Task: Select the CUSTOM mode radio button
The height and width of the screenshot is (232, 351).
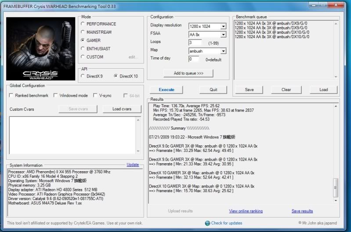Action: point(83,56)
